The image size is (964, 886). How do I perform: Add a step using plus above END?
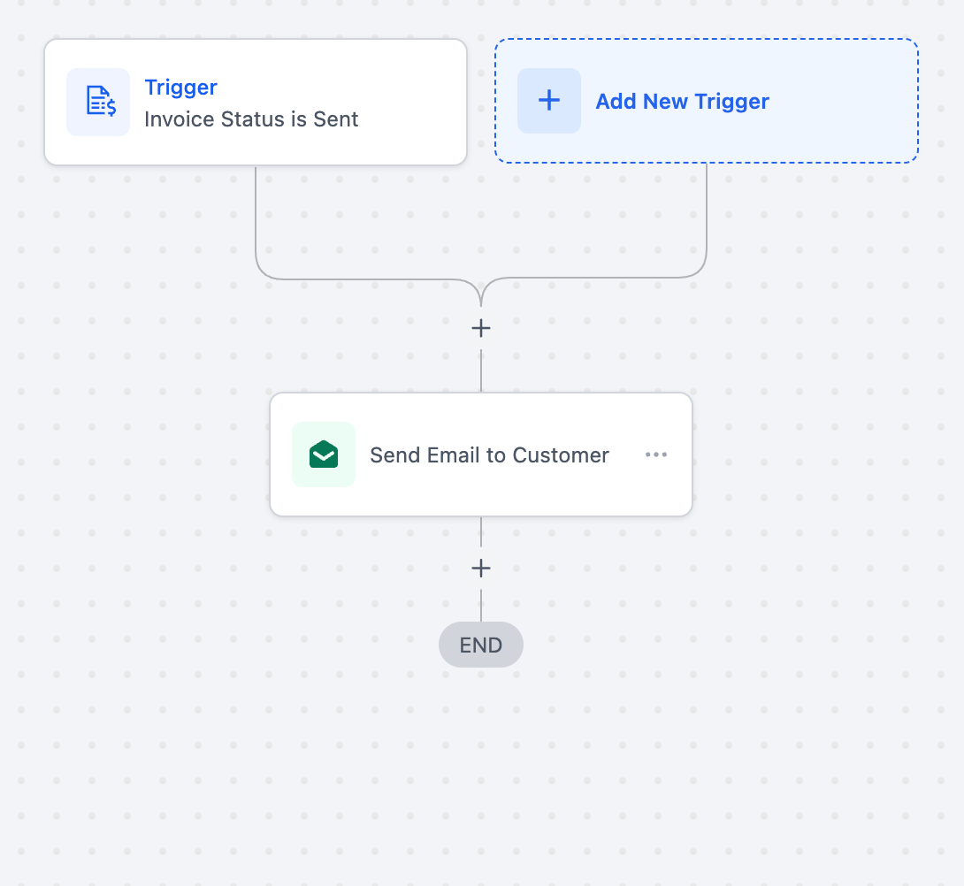[x=481, y=568]
